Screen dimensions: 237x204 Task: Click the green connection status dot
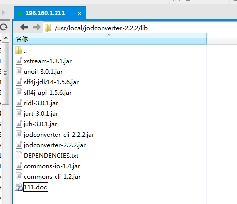20,14
